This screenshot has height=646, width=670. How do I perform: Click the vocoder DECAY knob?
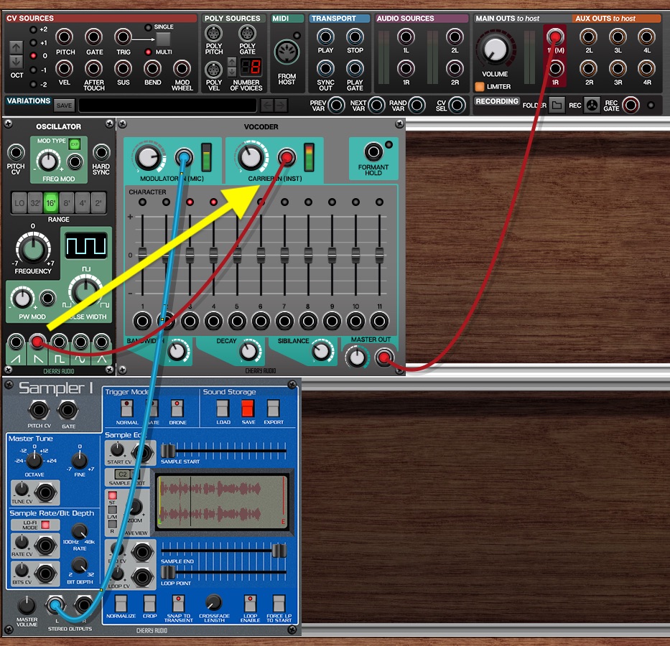249,352
